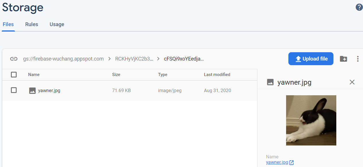Toggle the select-all files checkbox

(14, 75)
